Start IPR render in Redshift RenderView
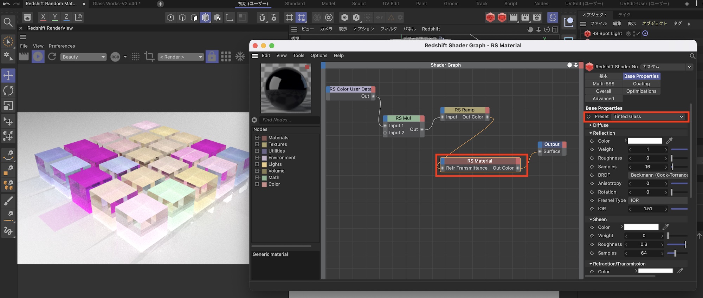The image size is (703, 298). point(38,57)
